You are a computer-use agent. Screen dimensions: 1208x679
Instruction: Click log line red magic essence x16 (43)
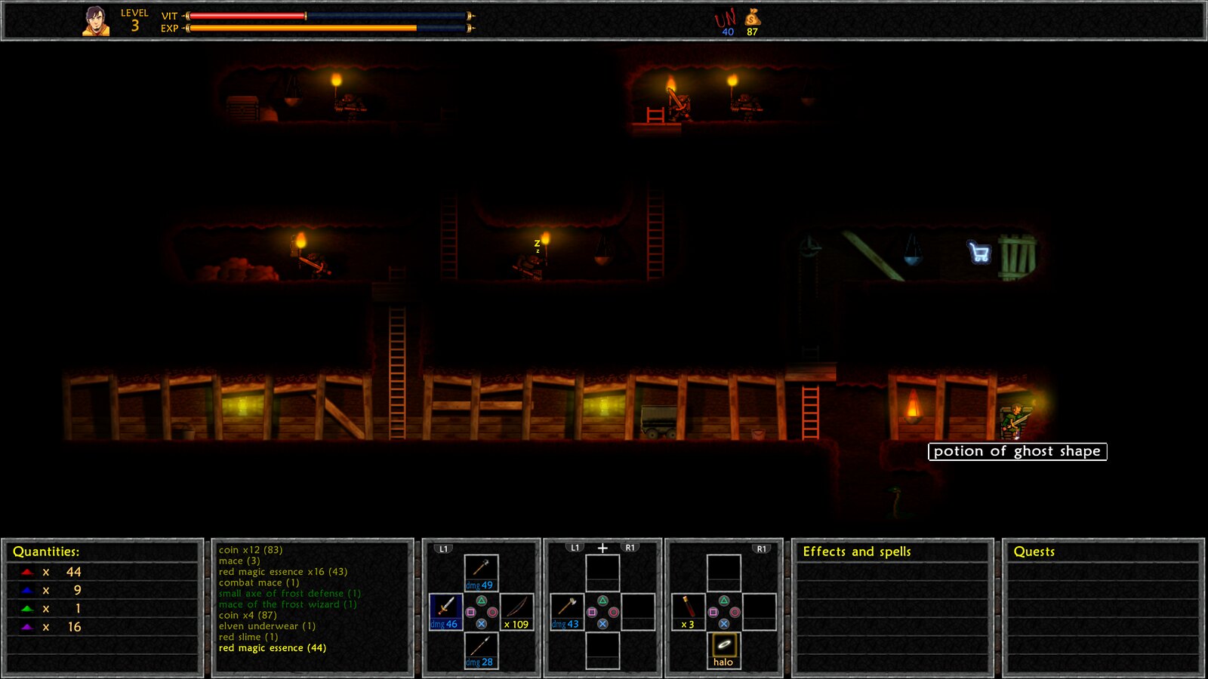point(283,572)
